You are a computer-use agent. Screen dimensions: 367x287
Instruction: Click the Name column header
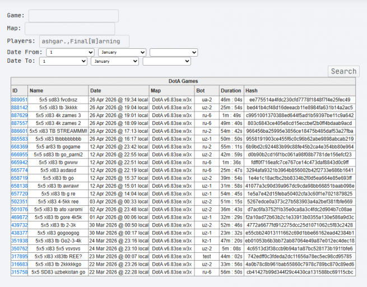tap(58, 91)
